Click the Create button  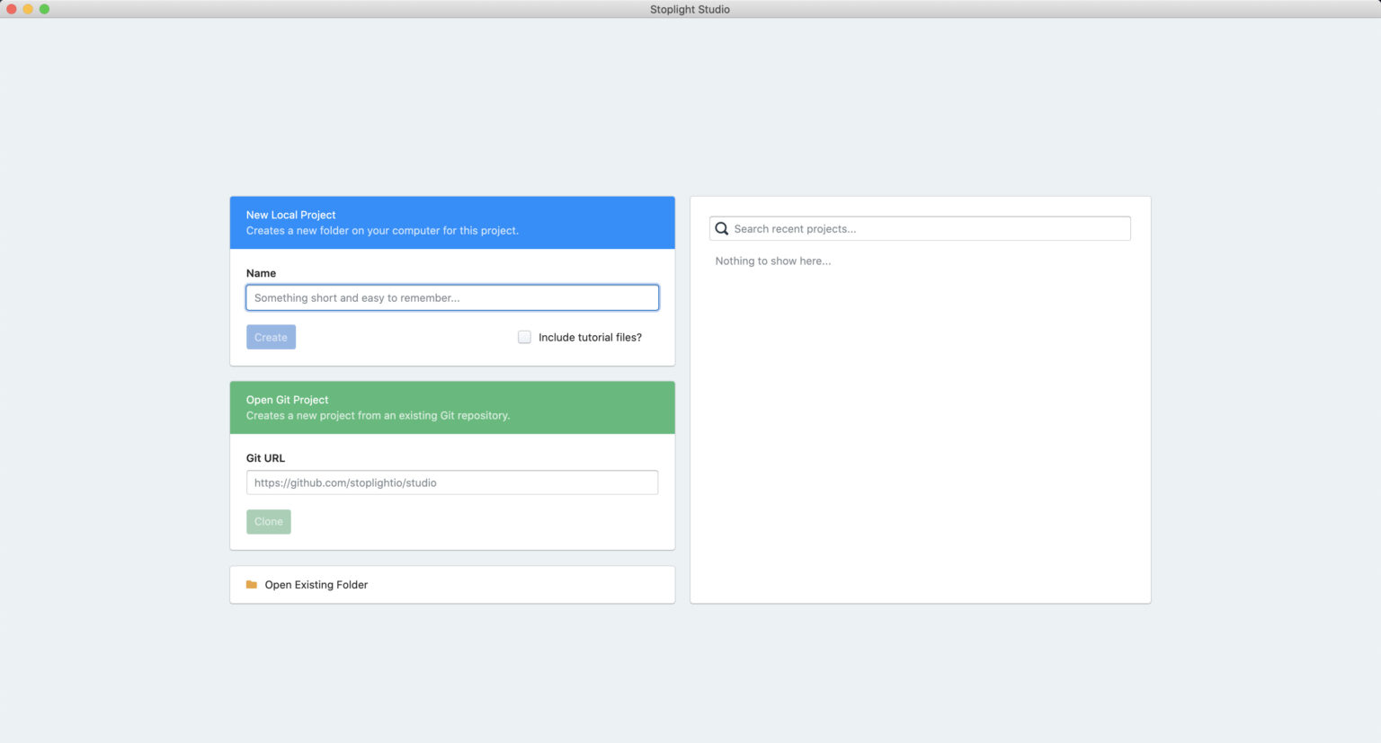click(x=271, y=337)
